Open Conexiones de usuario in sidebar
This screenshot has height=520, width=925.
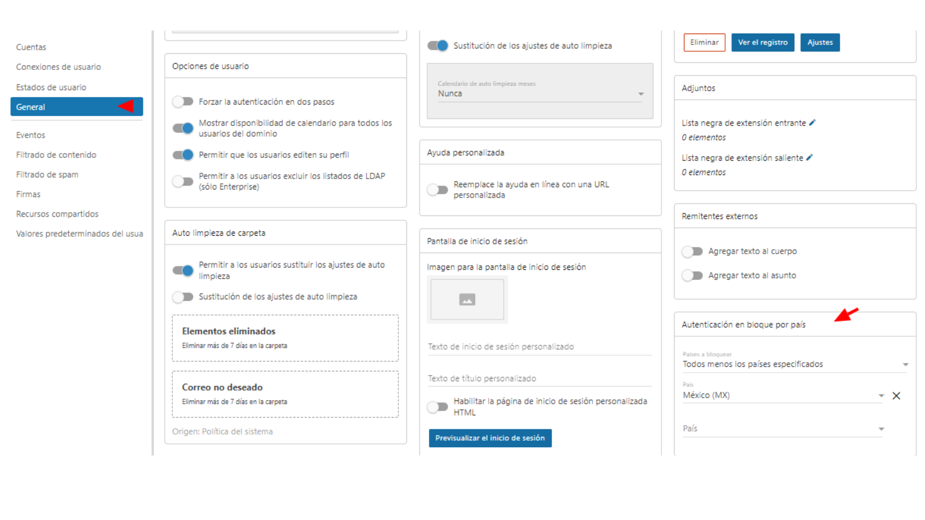[58, 67]
